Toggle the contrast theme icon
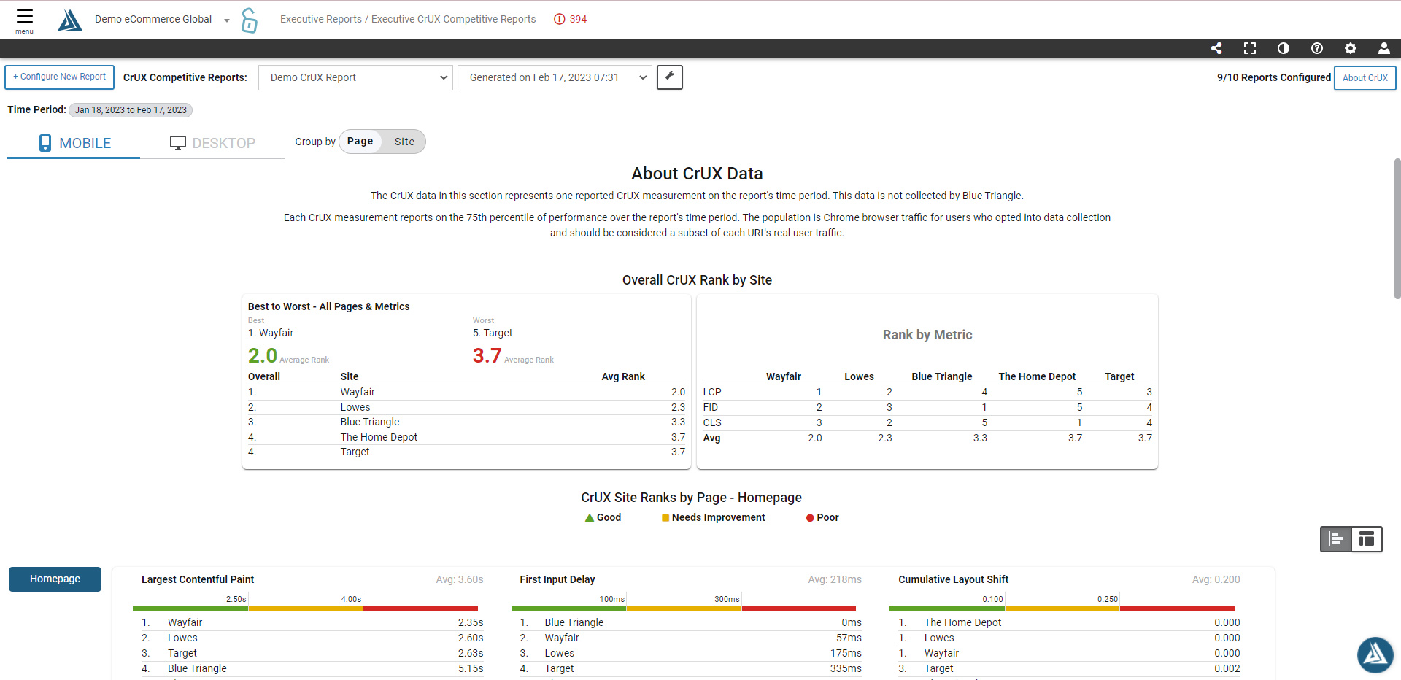Image resolution: width=1401 pixels, height=680 pixels. tap(1284, 48)
